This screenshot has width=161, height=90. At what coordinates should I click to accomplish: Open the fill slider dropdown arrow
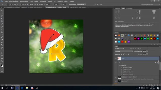click(x=147, y=54)
